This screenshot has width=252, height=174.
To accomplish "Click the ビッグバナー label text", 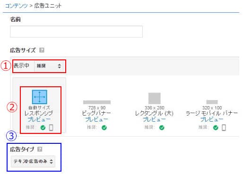I will 96,114.
